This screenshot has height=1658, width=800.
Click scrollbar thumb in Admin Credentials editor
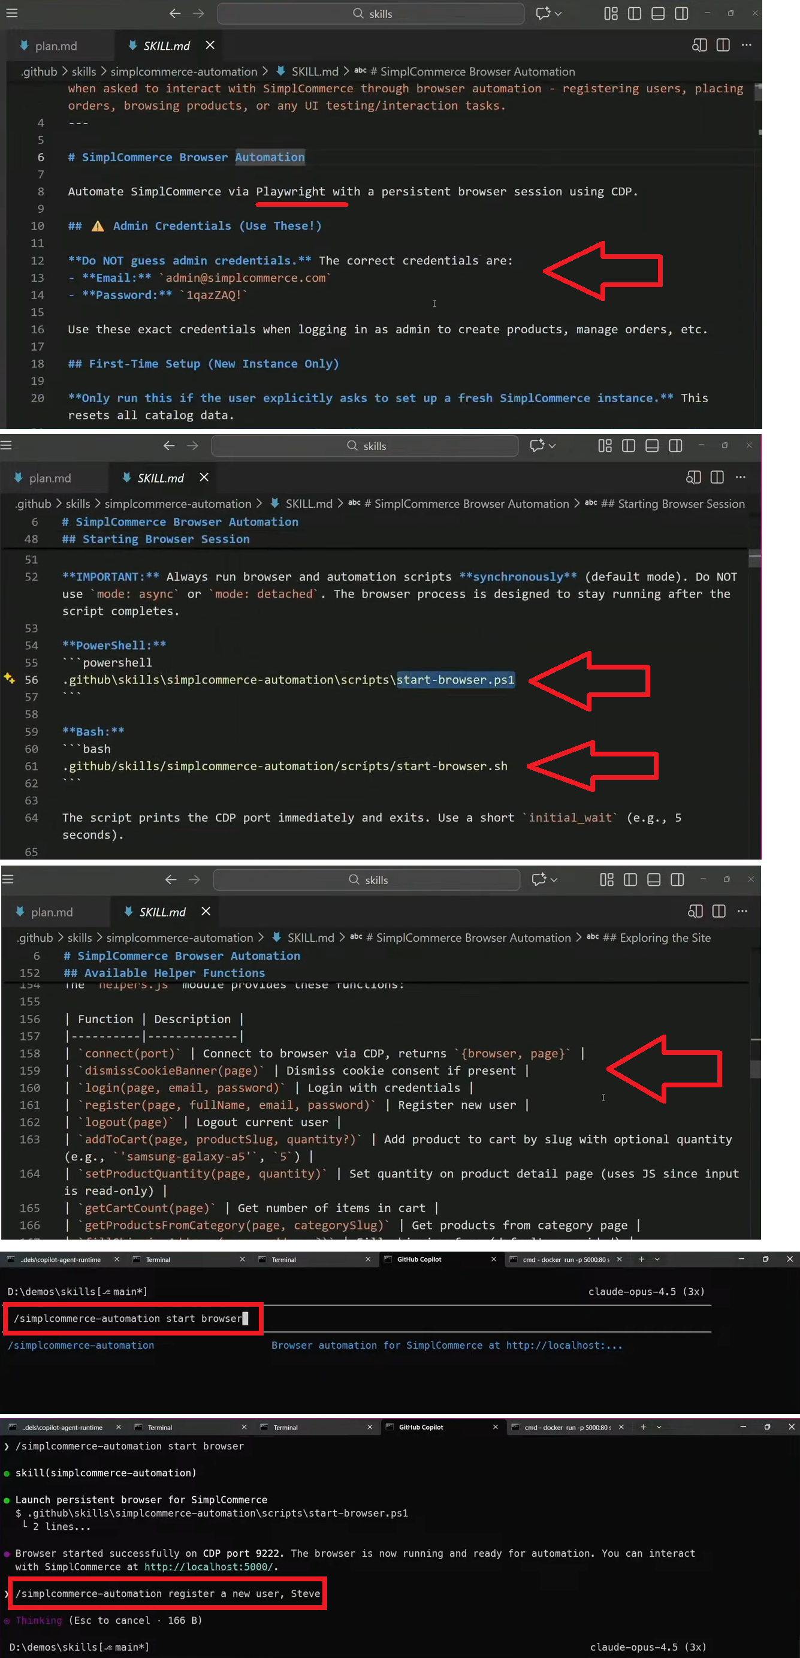(x=758, y=92)
